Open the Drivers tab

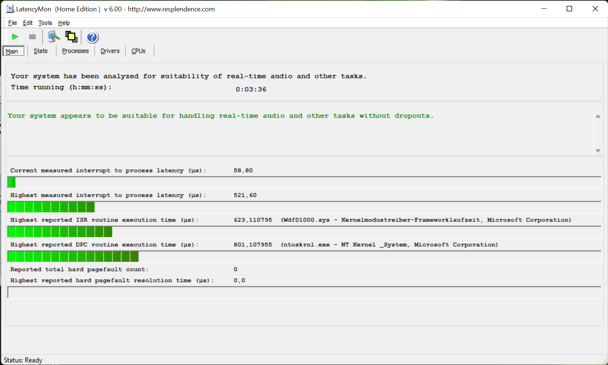pyautogui.click(x=110, y=51)
